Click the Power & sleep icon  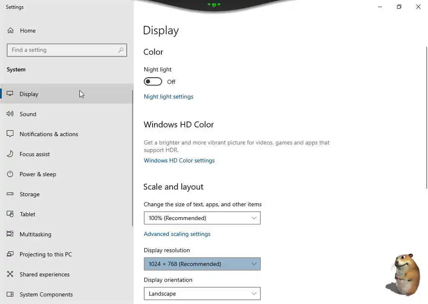pyautogui.click(x=10, y=174)
